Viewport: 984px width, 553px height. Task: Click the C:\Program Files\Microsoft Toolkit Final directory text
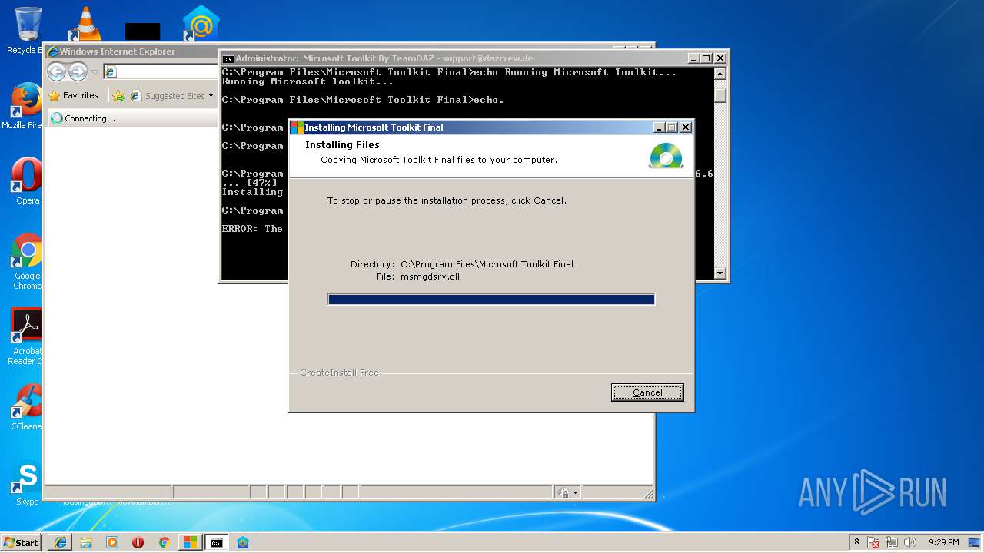(x=487, y=264)
